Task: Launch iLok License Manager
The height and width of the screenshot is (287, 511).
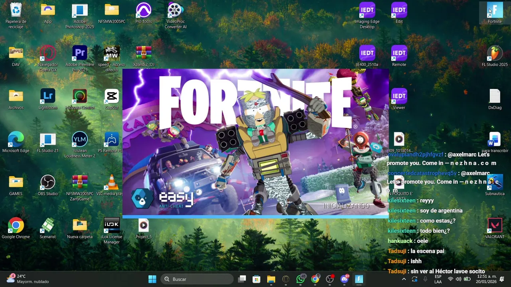Action: click(112, 231)
